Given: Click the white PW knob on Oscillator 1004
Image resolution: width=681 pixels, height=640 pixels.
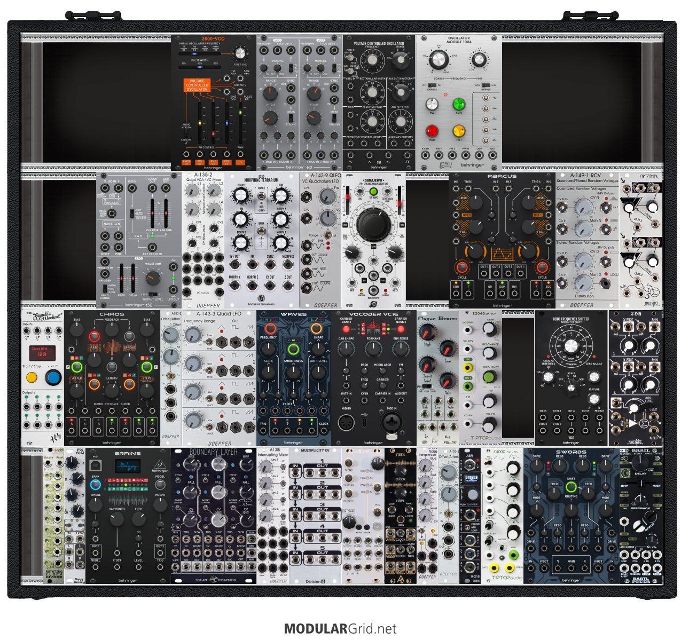Looking at the screenshot, I should pos(432,105).
